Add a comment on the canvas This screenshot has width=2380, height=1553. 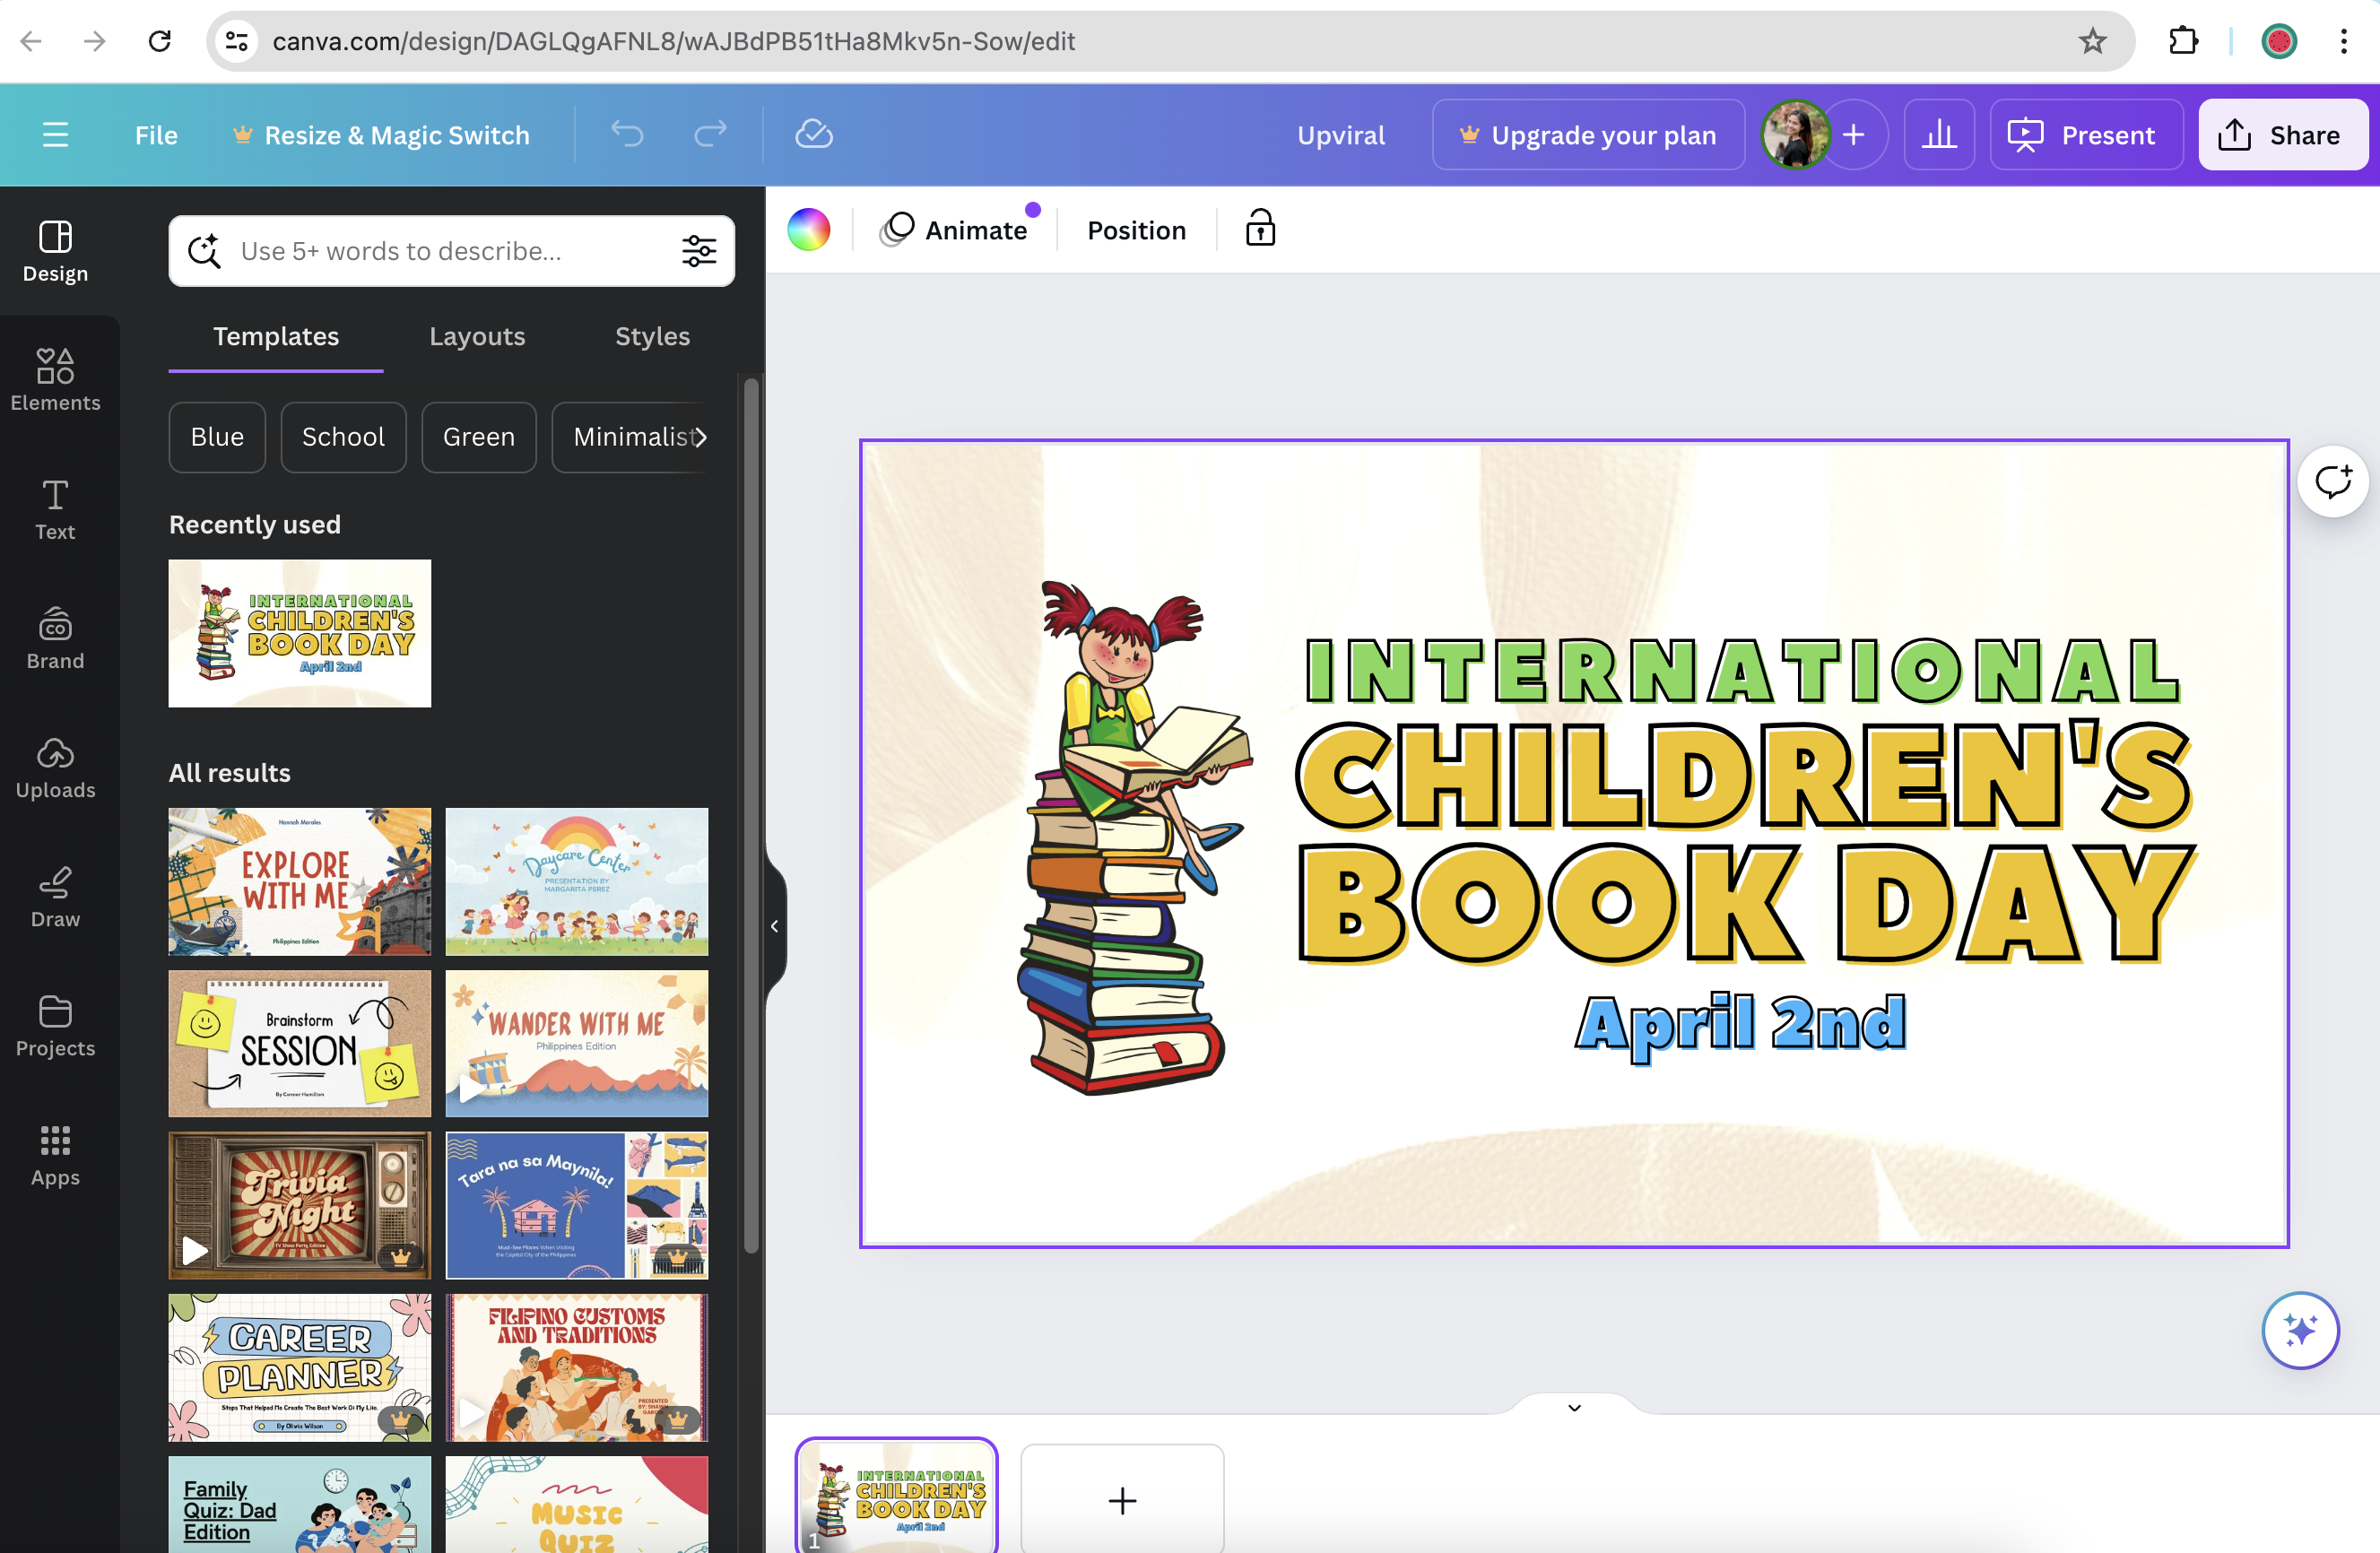[x=2332, y=482]
